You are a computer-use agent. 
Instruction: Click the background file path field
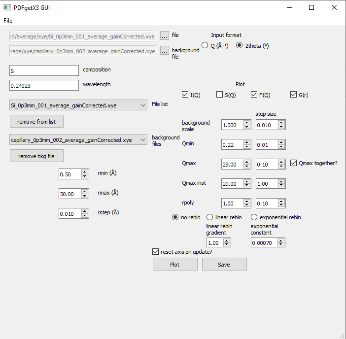coord(83,51)
